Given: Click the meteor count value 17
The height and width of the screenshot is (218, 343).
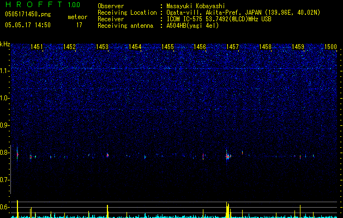Looking at the screenshot, I should tap(79, 25).
